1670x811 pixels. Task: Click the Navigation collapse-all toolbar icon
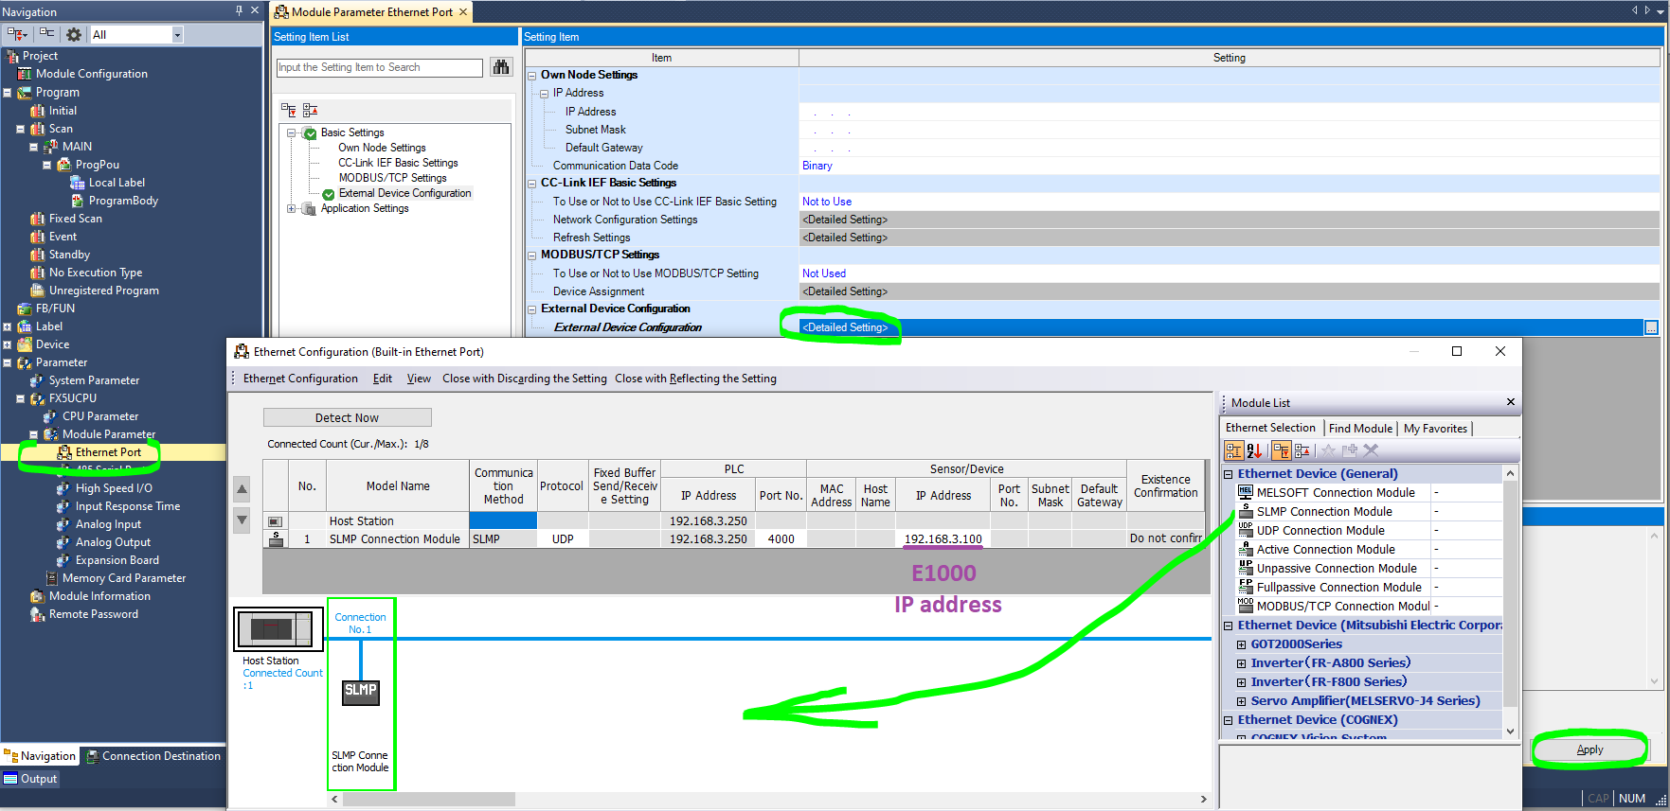point(46,34)
